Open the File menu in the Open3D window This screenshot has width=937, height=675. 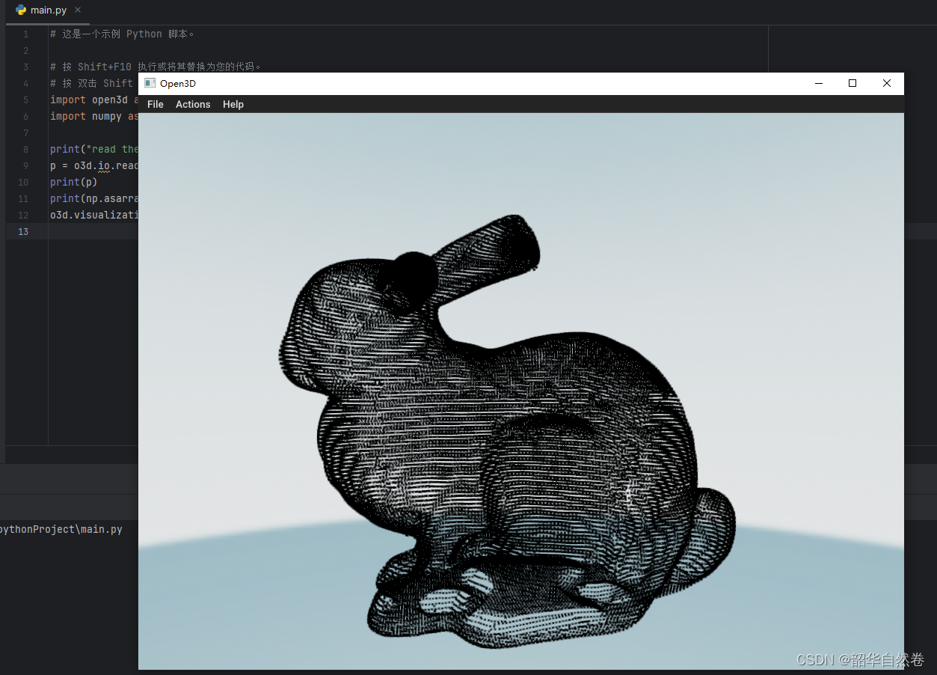155,104
